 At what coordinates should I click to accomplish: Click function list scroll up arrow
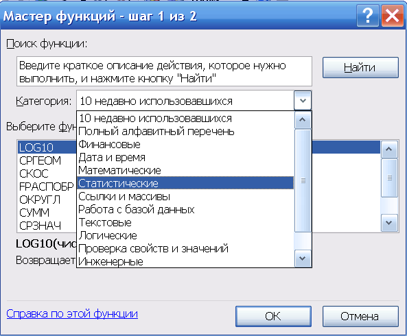(x=389, y=149)
